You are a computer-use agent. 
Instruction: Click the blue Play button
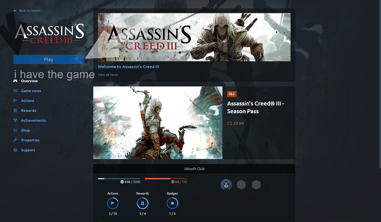pyautogui.click(x=49, y=59)
